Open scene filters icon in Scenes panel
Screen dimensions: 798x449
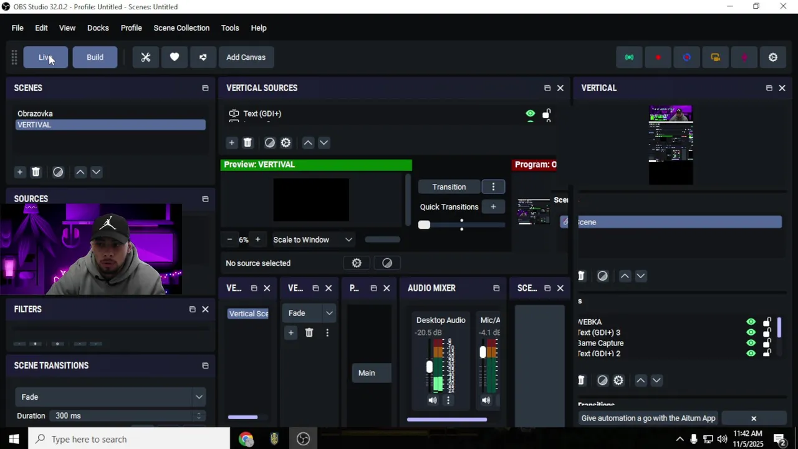click(x=58, y=172)
